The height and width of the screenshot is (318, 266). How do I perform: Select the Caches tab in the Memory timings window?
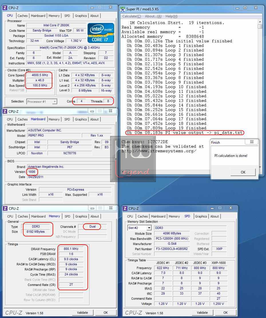[x=23, y=216]
